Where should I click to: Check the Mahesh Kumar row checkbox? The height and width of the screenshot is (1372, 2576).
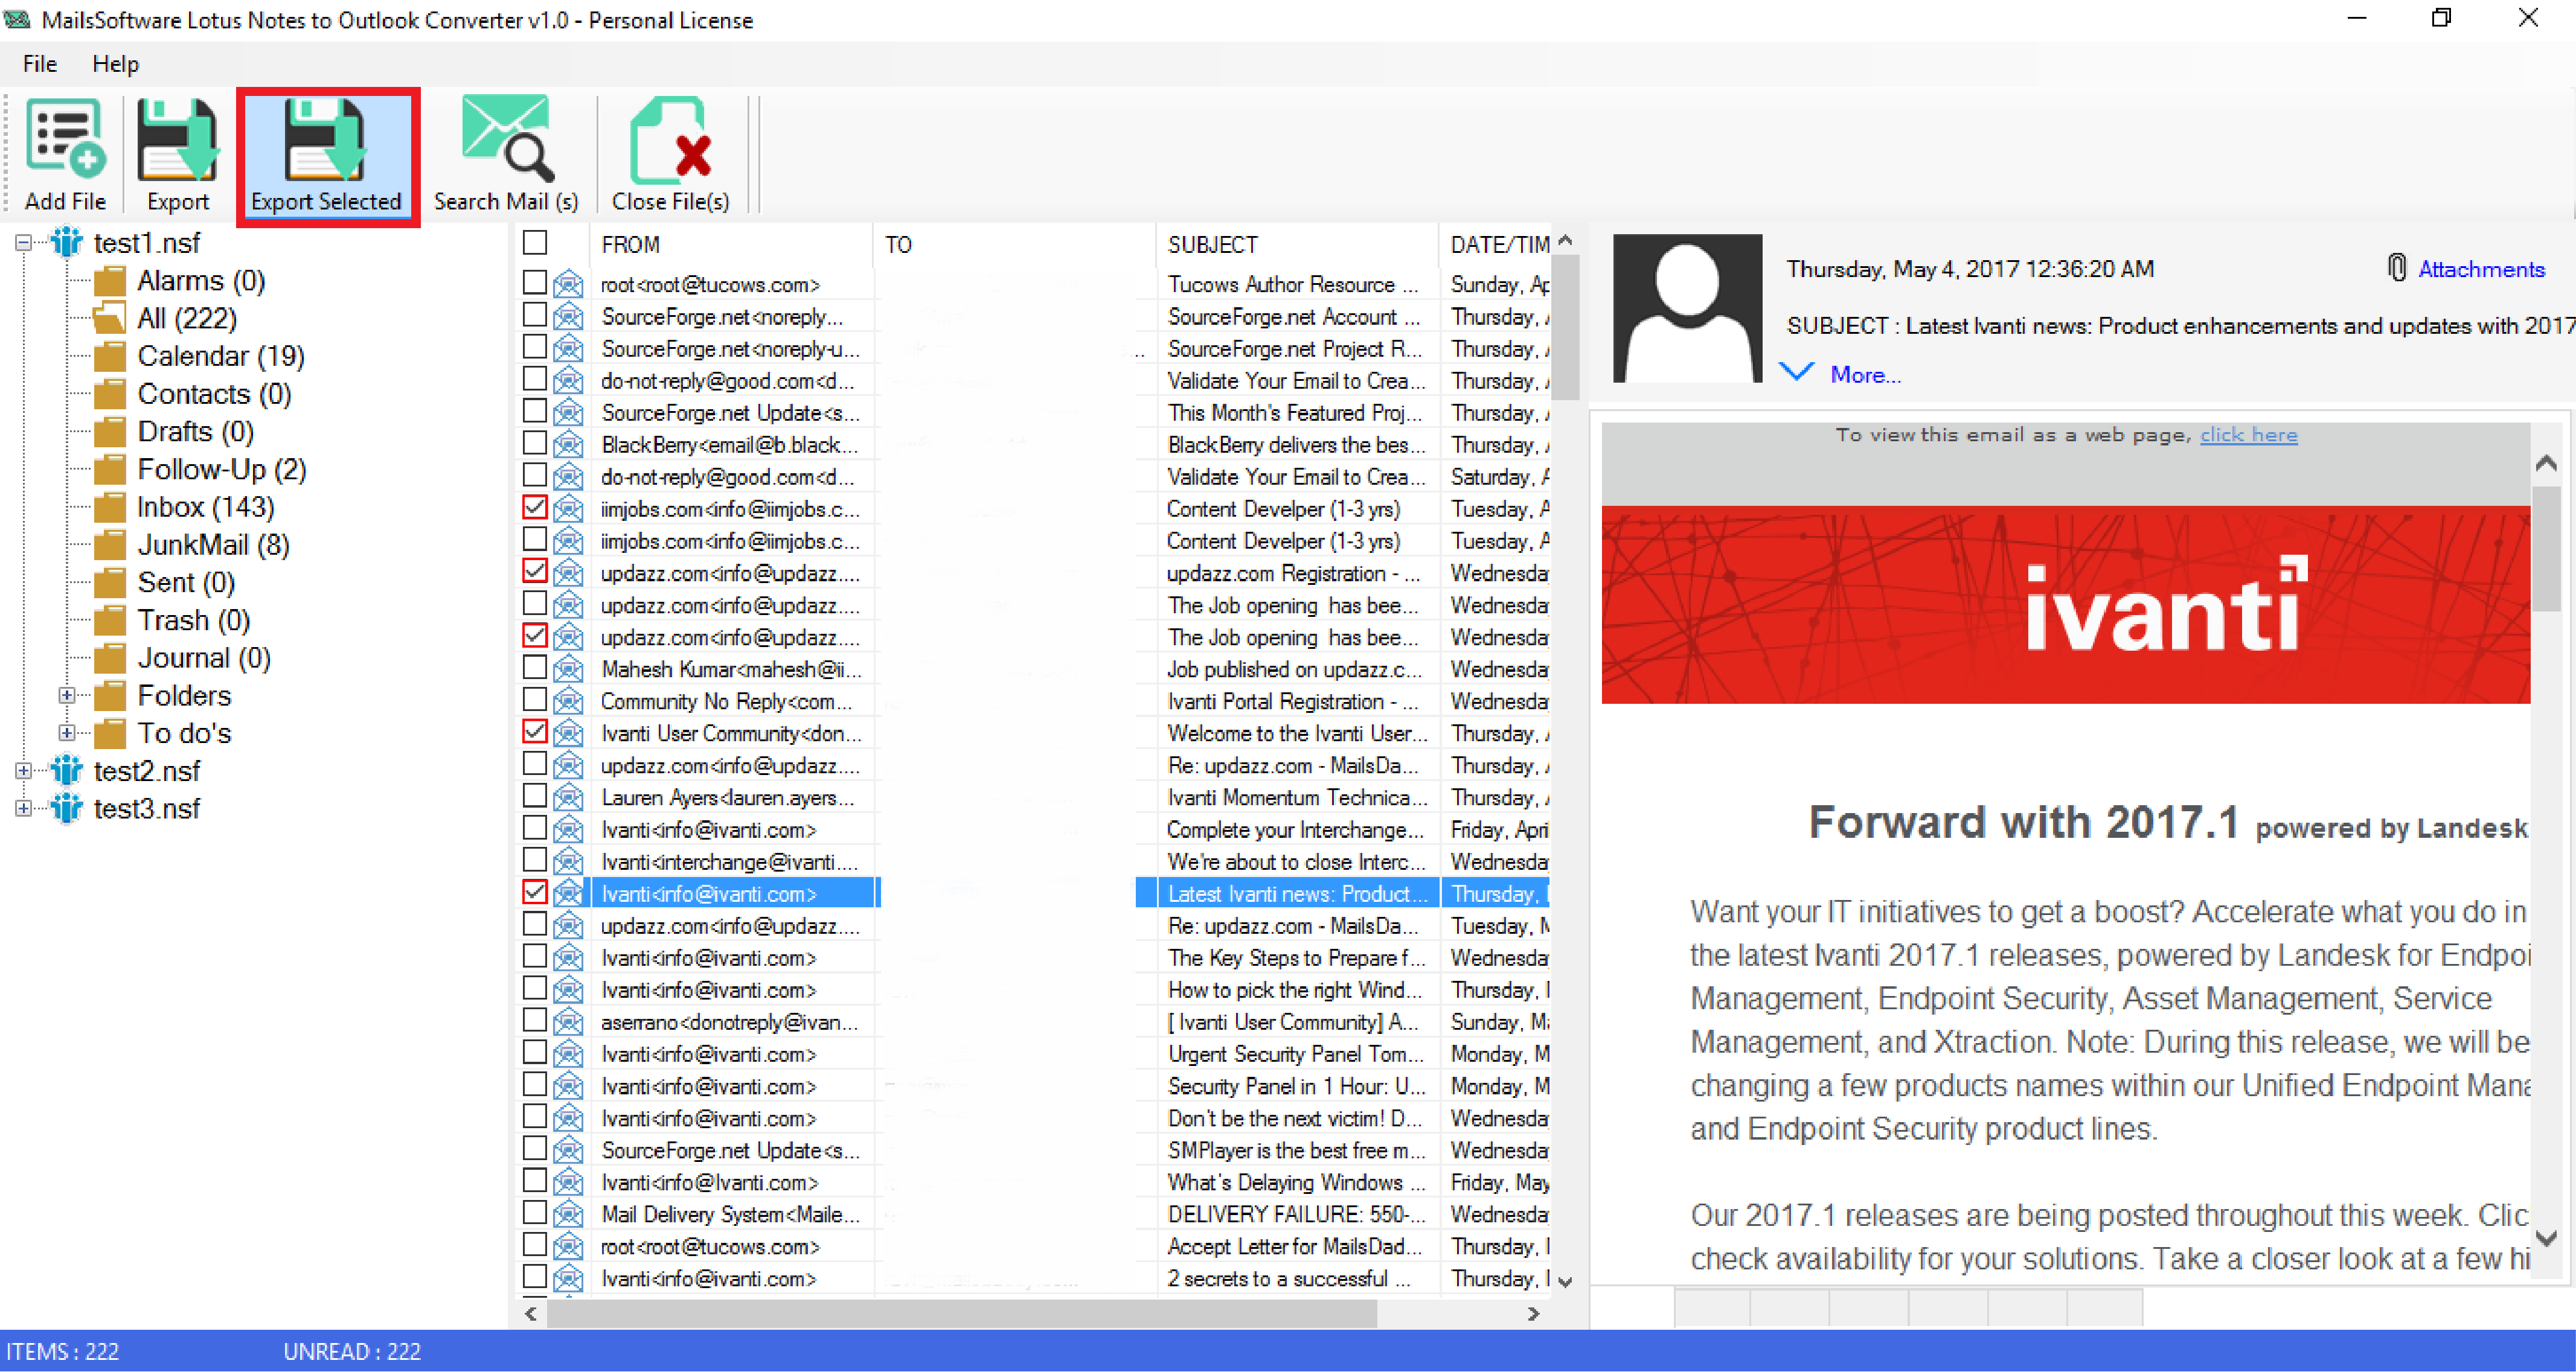point(535,668)
